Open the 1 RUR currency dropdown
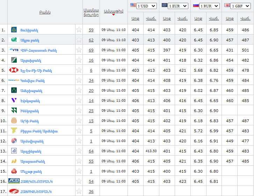The width and height of the screenshot is (254, 196). (210, 6)
